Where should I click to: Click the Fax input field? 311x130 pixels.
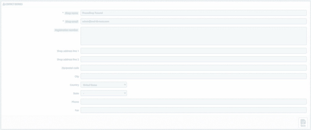193,110
